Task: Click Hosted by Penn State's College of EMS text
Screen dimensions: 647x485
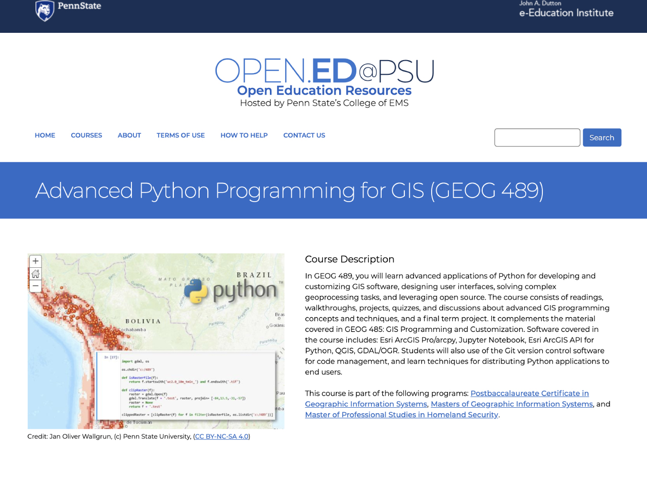Action: 325,103
